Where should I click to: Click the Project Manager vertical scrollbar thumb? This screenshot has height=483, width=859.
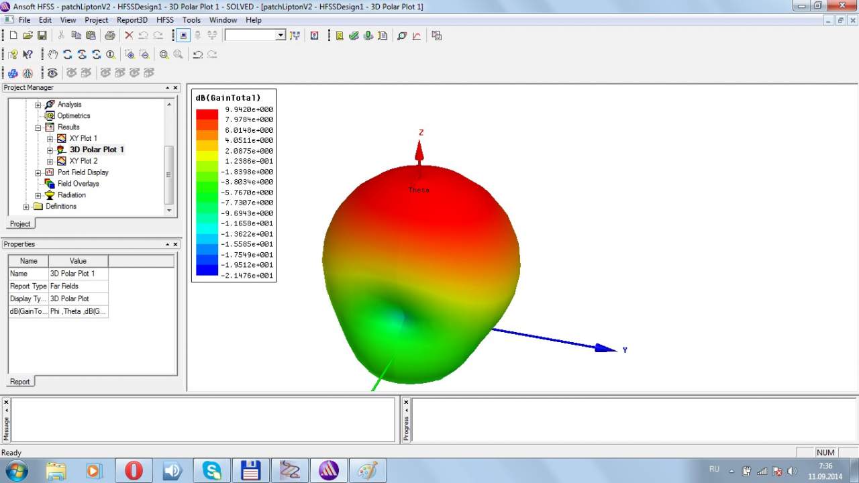click(x=169, y=174)
